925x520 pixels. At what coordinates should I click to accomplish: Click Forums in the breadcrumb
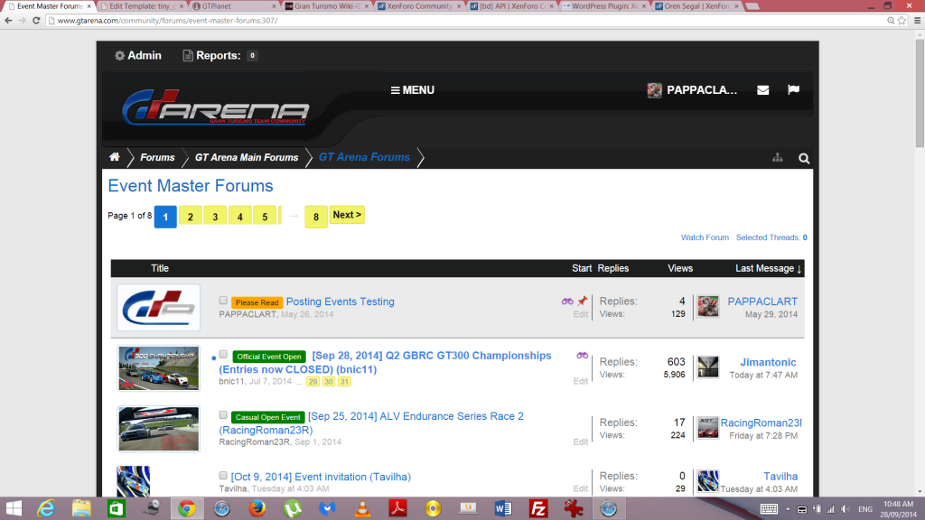point(157,157)
